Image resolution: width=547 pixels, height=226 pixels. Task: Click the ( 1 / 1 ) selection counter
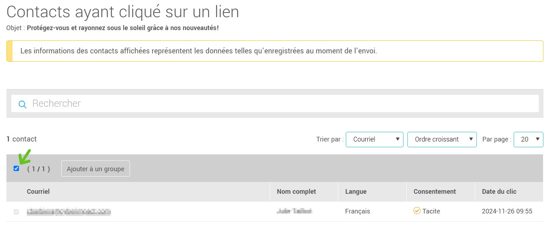point(39,169)
